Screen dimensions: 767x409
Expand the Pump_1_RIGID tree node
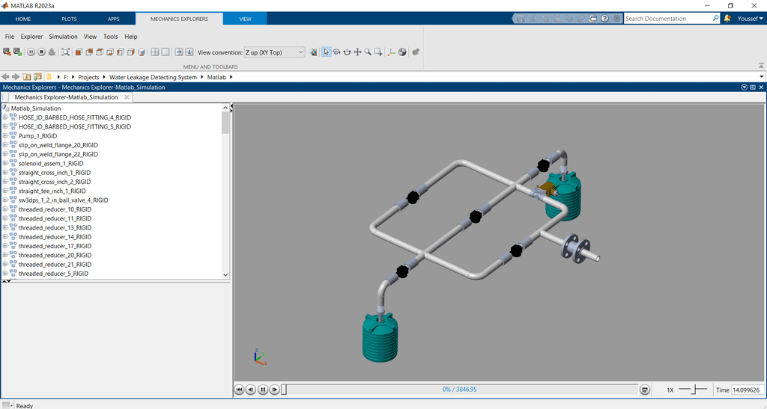[x=5, y=136]
